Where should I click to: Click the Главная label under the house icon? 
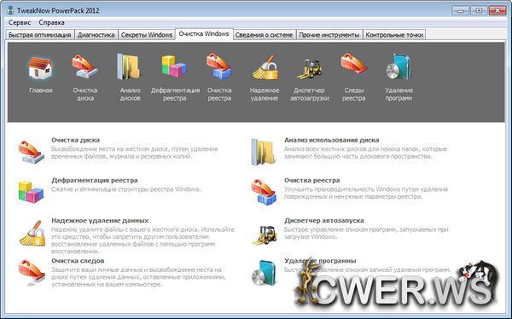[40, 90]
